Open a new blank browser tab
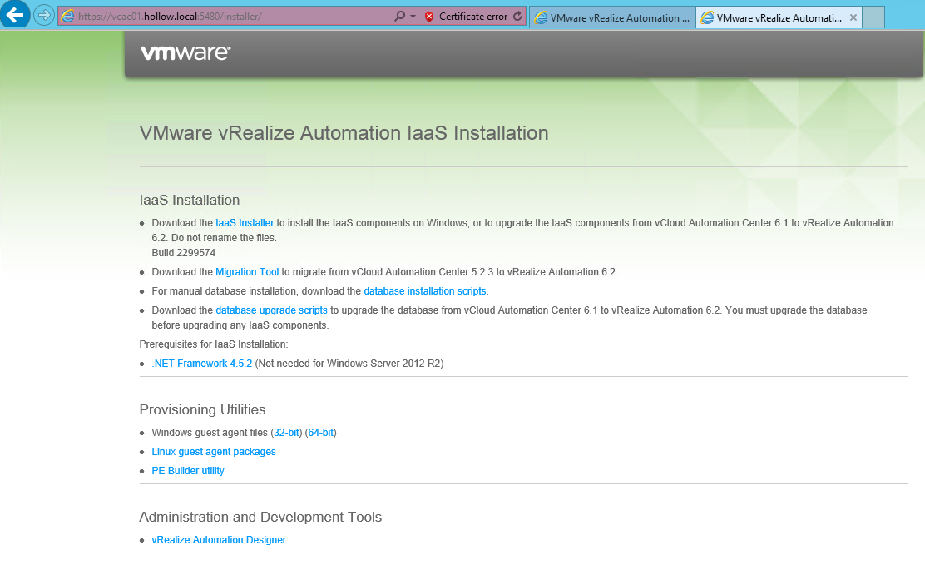925x565 pixels. (x=873, y=17)
